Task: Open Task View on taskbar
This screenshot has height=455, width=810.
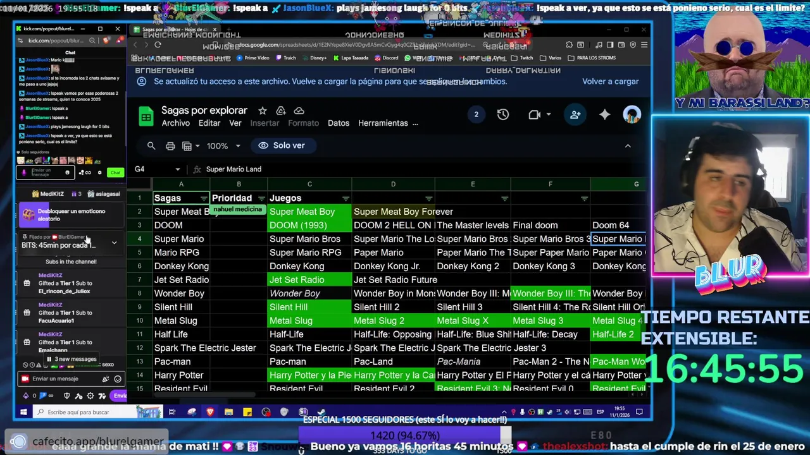Action: (x=171, y=412)
